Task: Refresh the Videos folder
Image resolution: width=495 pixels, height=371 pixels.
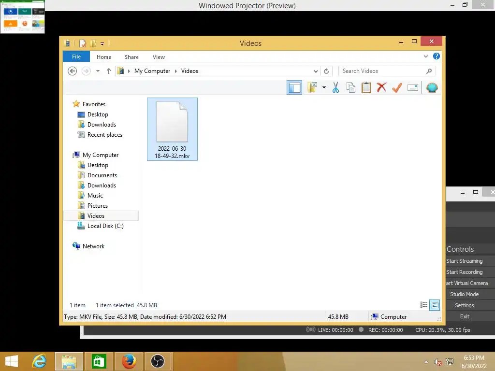Action: click(326, 71)
